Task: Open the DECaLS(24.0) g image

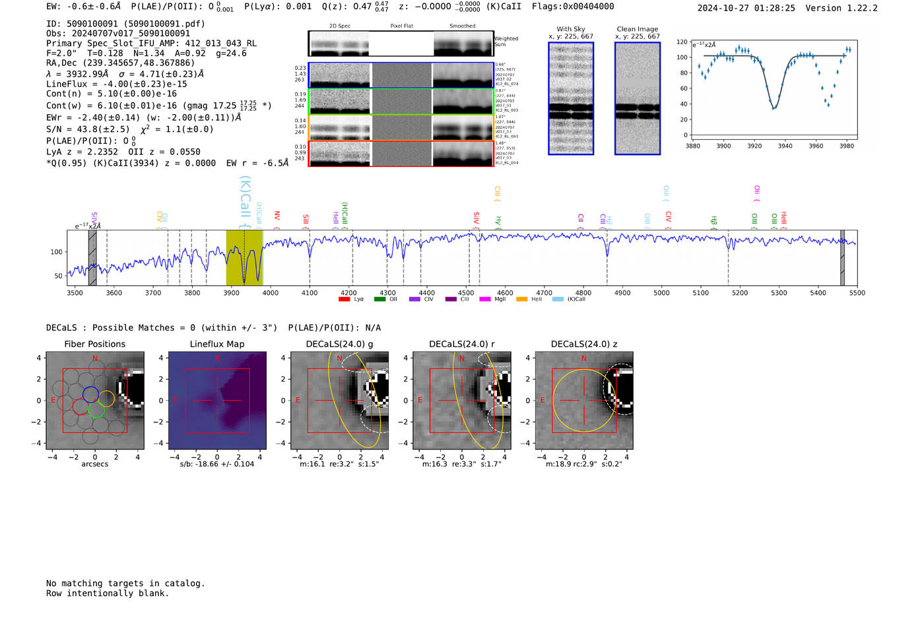Action: 340,400
